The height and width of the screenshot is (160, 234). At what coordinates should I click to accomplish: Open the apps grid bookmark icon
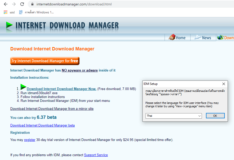(5, 12)
